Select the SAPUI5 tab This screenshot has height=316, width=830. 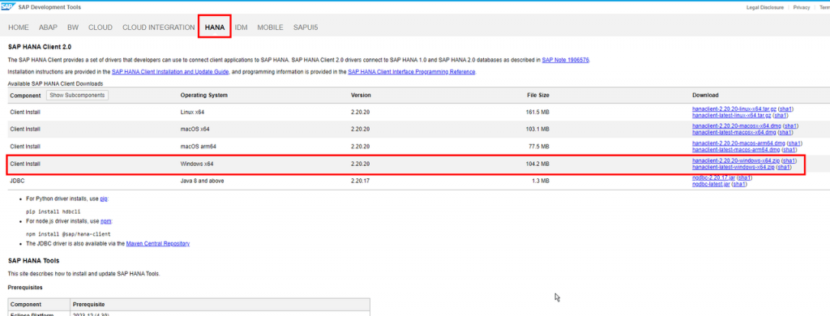pyautogui.click(x=306, y=27)
